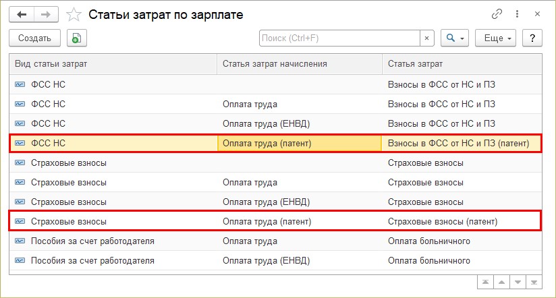Select first Пособия за счет работодателя row
The image size is (556, 298).
pos(275,241)
